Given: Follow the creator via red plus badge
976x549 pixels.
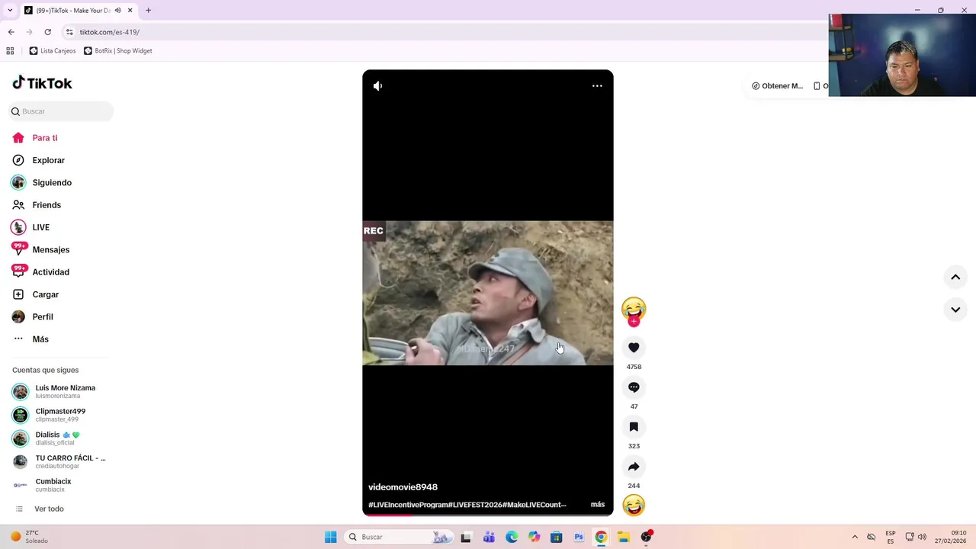Looking at the screenshot, I should 634,322.
